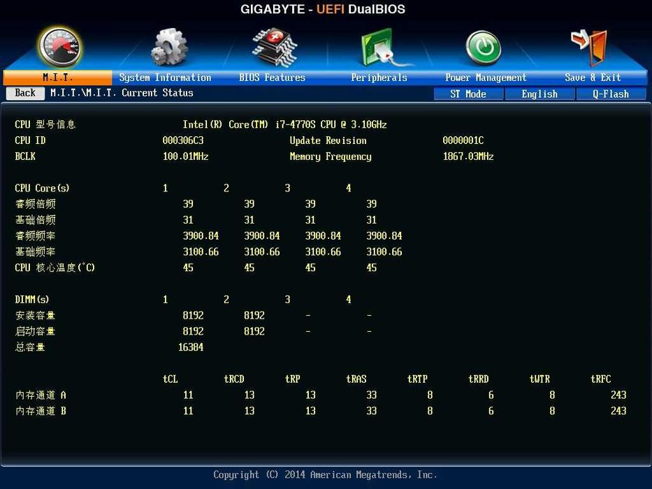Open the Power Management tab
The height and width of the screenshot is (489, 652).
(x=486, y=78)
